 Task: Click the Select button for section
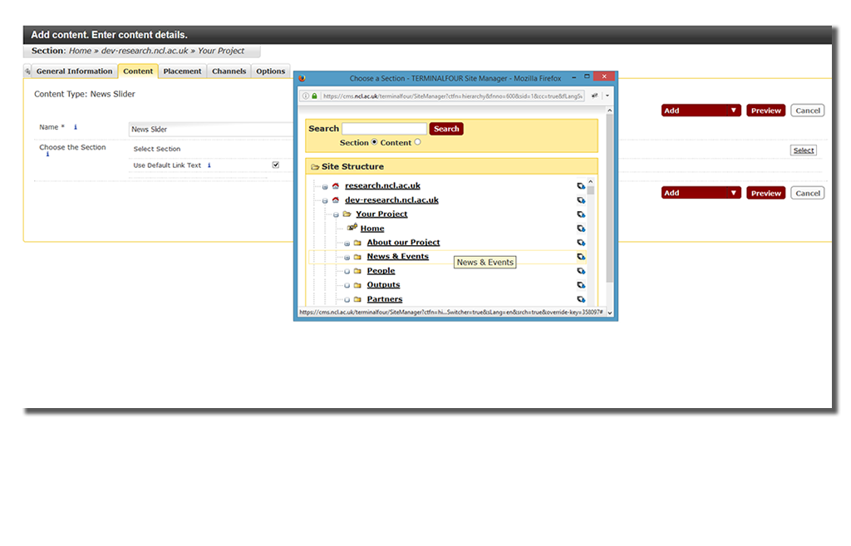pyautogui.click(x=803, y=150)
